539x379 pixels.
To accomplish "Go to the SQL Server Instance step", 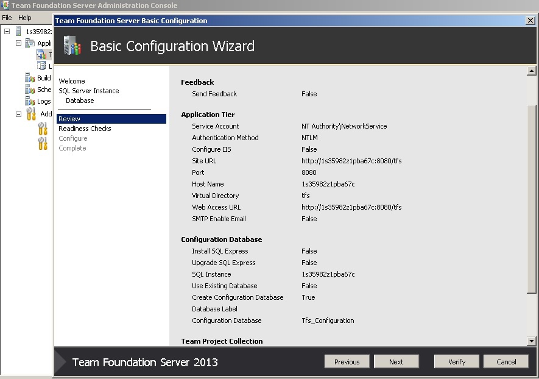I will pos(89,91).
